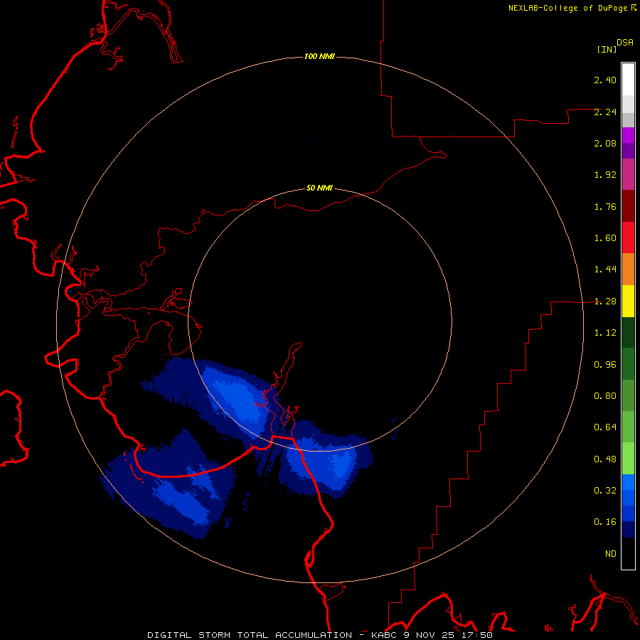Select the darkest green swatch beside 1.12
This screenshot has height=640, width=640.
pyautogui.click(x=628, y=333)
